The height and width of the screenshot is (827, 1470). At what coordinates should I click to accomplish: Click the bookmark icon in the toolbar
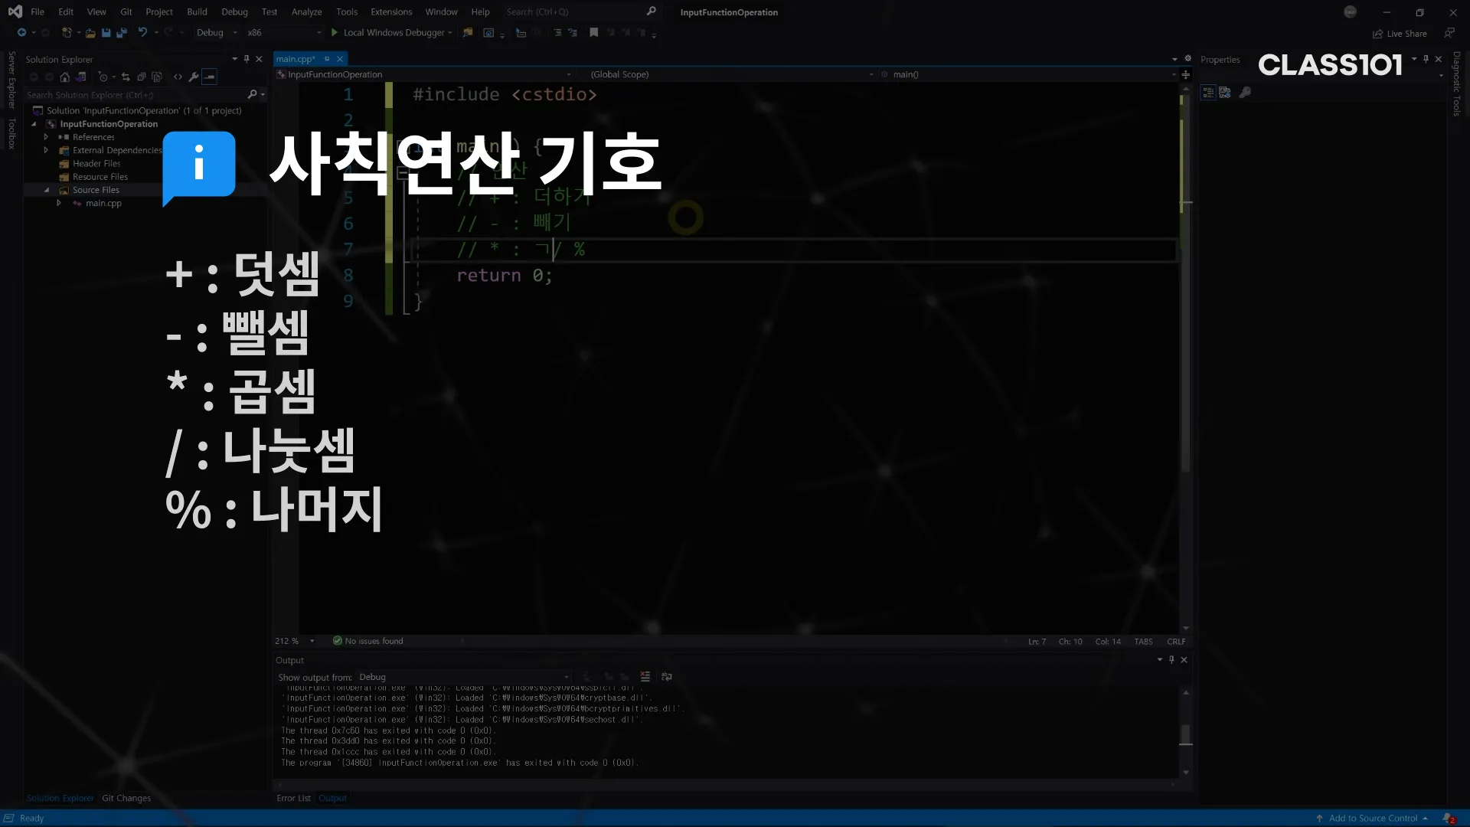[x=593, y=33]
